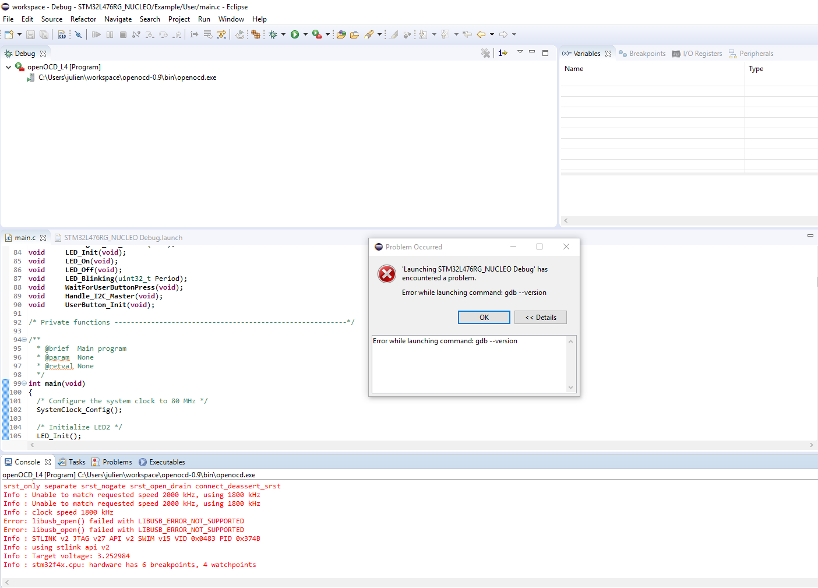Click the Previous Annotation icon
This screenshot has height=588, width=818.
tap(445, 34)
